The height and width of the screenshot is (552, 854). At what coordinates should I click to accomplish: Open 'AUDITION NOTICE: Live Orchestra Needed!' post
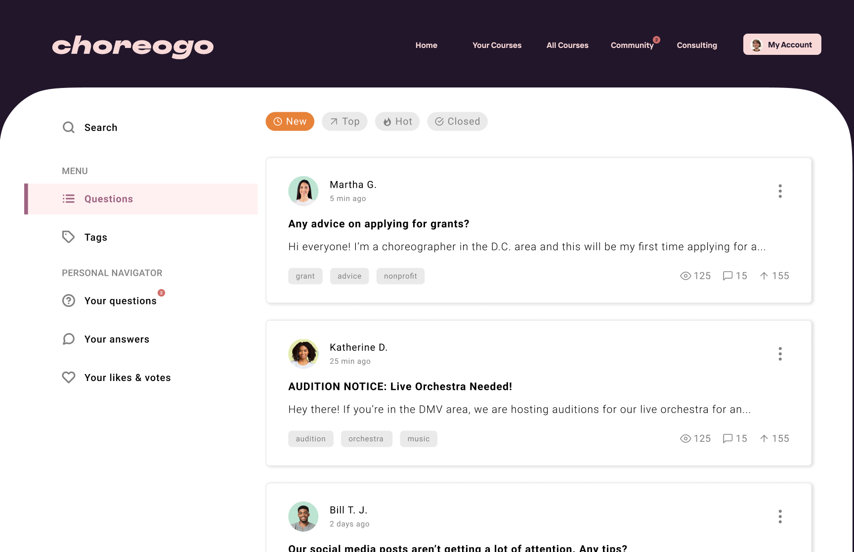point(400,386)
